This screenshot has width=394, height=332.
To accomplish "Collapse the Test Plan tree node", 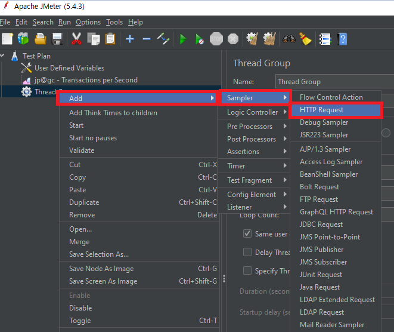I will (2, 55).
